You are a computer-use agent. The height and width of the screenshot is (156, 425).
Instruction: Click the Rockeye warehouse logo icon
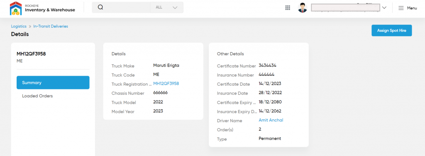(15, 8)
